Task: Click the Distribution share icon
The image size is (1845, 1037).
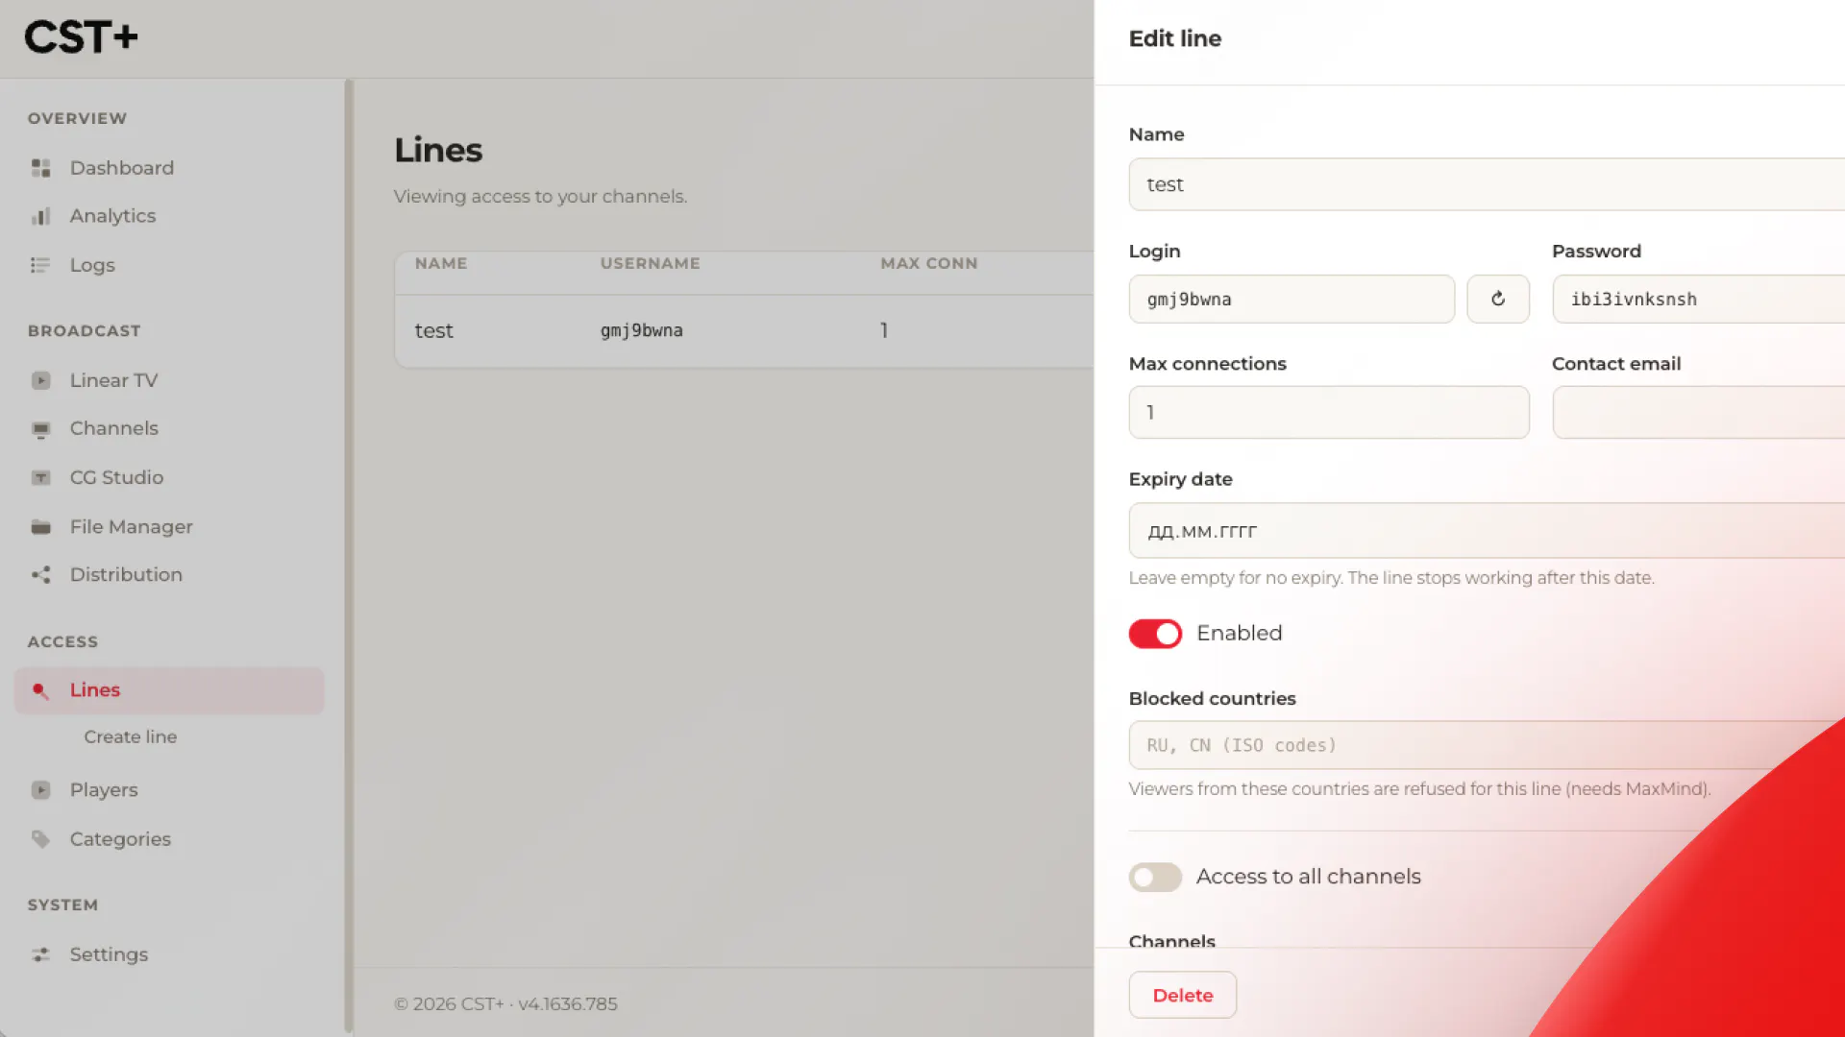Action: click(x=40, y=574)
